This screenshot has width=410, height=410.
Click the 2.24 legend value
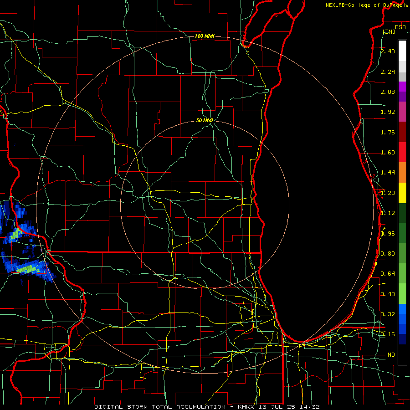coord(388,72)
